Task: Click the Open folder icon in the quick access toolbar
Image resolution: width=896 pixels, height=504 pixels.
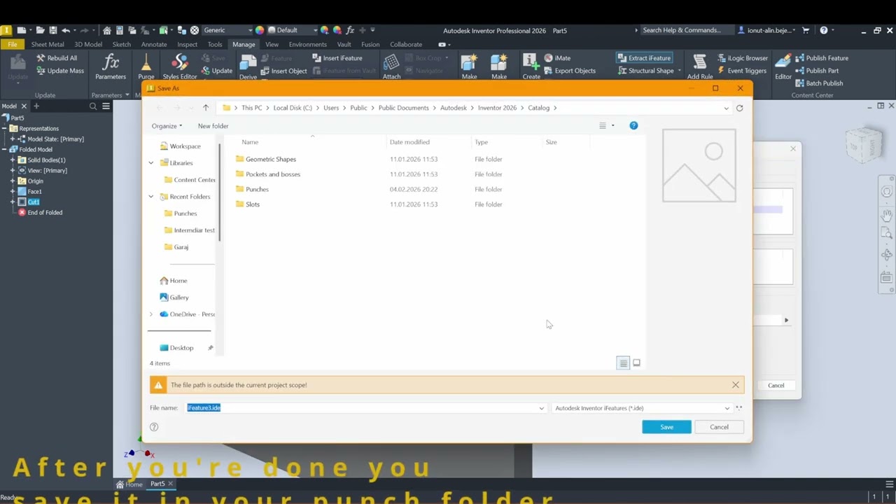Action: click(x=40, y=30)
